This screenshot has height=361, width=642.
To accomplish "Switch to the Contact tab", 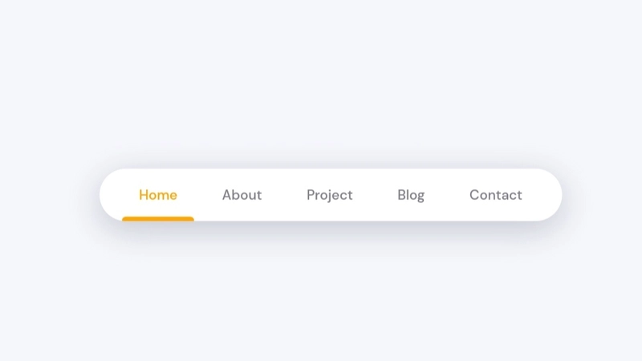I will click(496, 195).
